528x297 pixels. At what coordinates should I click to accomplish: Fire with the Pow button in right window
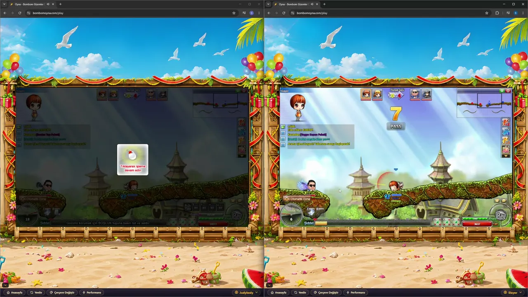pos(500,216)
